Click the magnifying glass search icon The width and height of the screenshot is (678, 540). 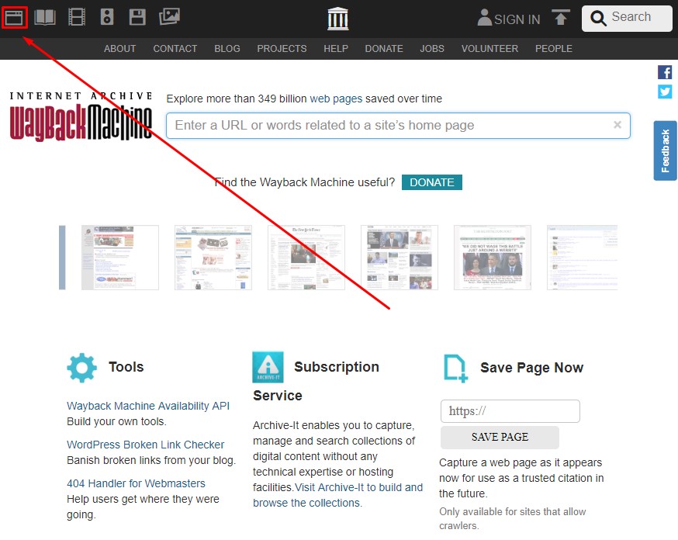(x=598, y=18)
